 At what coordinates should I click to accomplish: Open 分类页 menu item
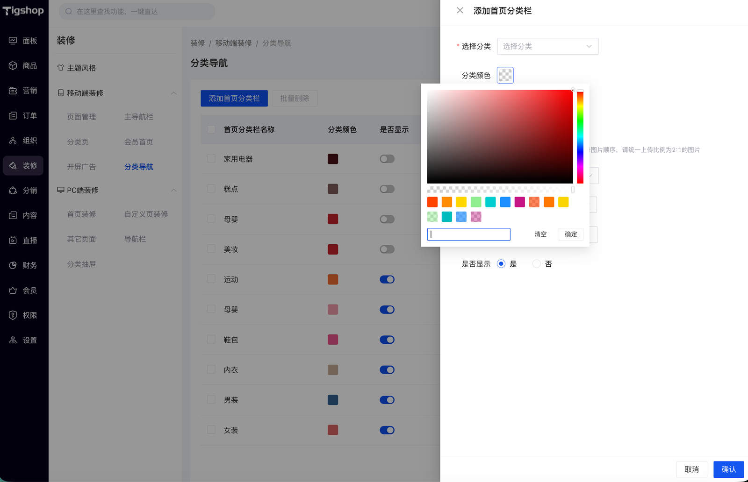tap(78, 142)
